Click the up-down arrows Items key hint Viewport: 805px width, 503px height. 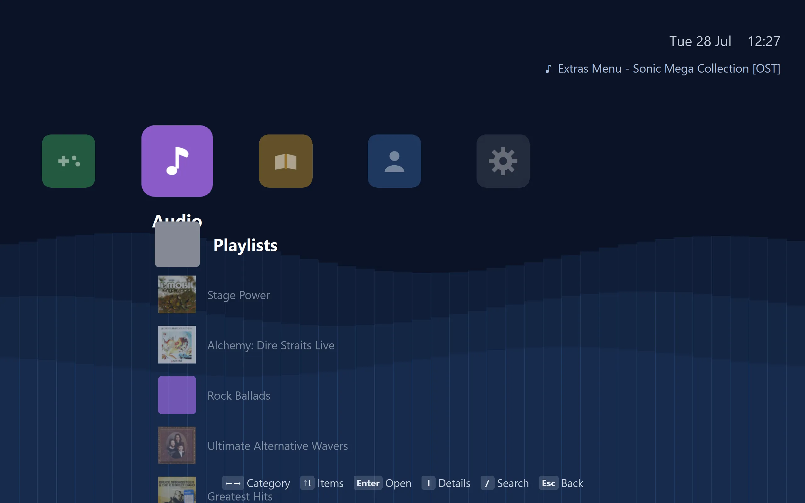(322, 483)
